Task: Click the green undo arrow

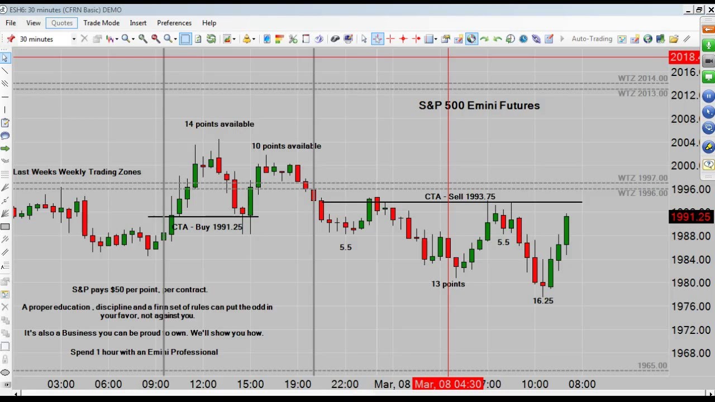Action: [497, 39]
